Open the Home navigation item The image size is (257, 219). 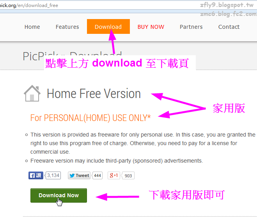[x=32, y=27]
